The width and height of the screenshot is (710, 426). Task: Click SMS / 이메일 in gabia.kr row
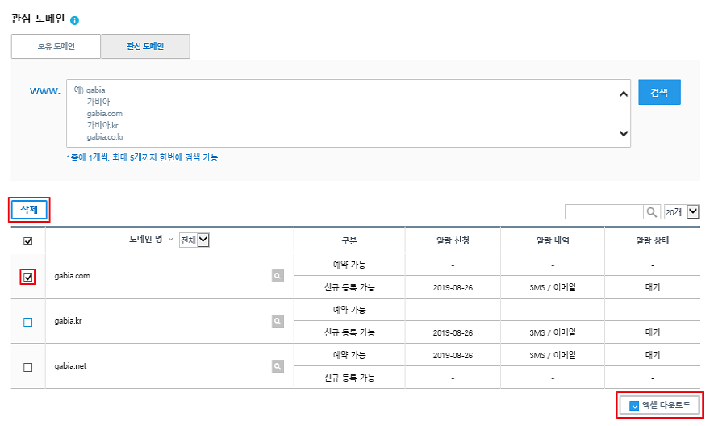(553, 332)
